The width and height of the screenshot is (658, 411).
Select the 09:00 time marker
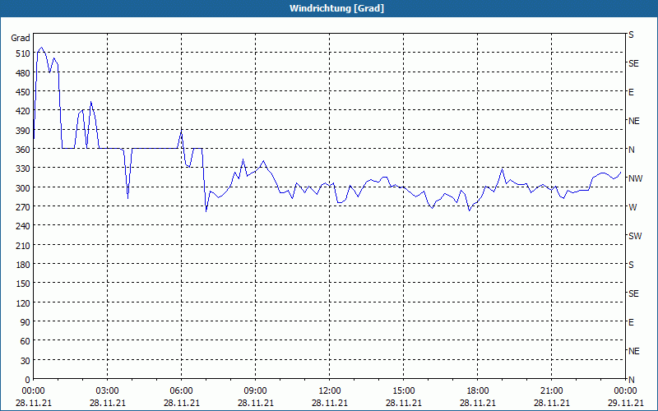coord(256,390)
